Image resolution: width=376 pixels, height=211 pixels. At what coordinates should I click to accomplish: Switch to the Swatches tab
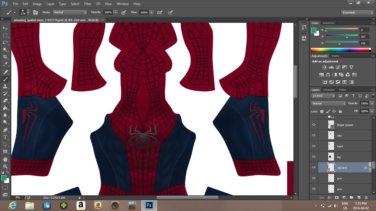coord(328,23)
